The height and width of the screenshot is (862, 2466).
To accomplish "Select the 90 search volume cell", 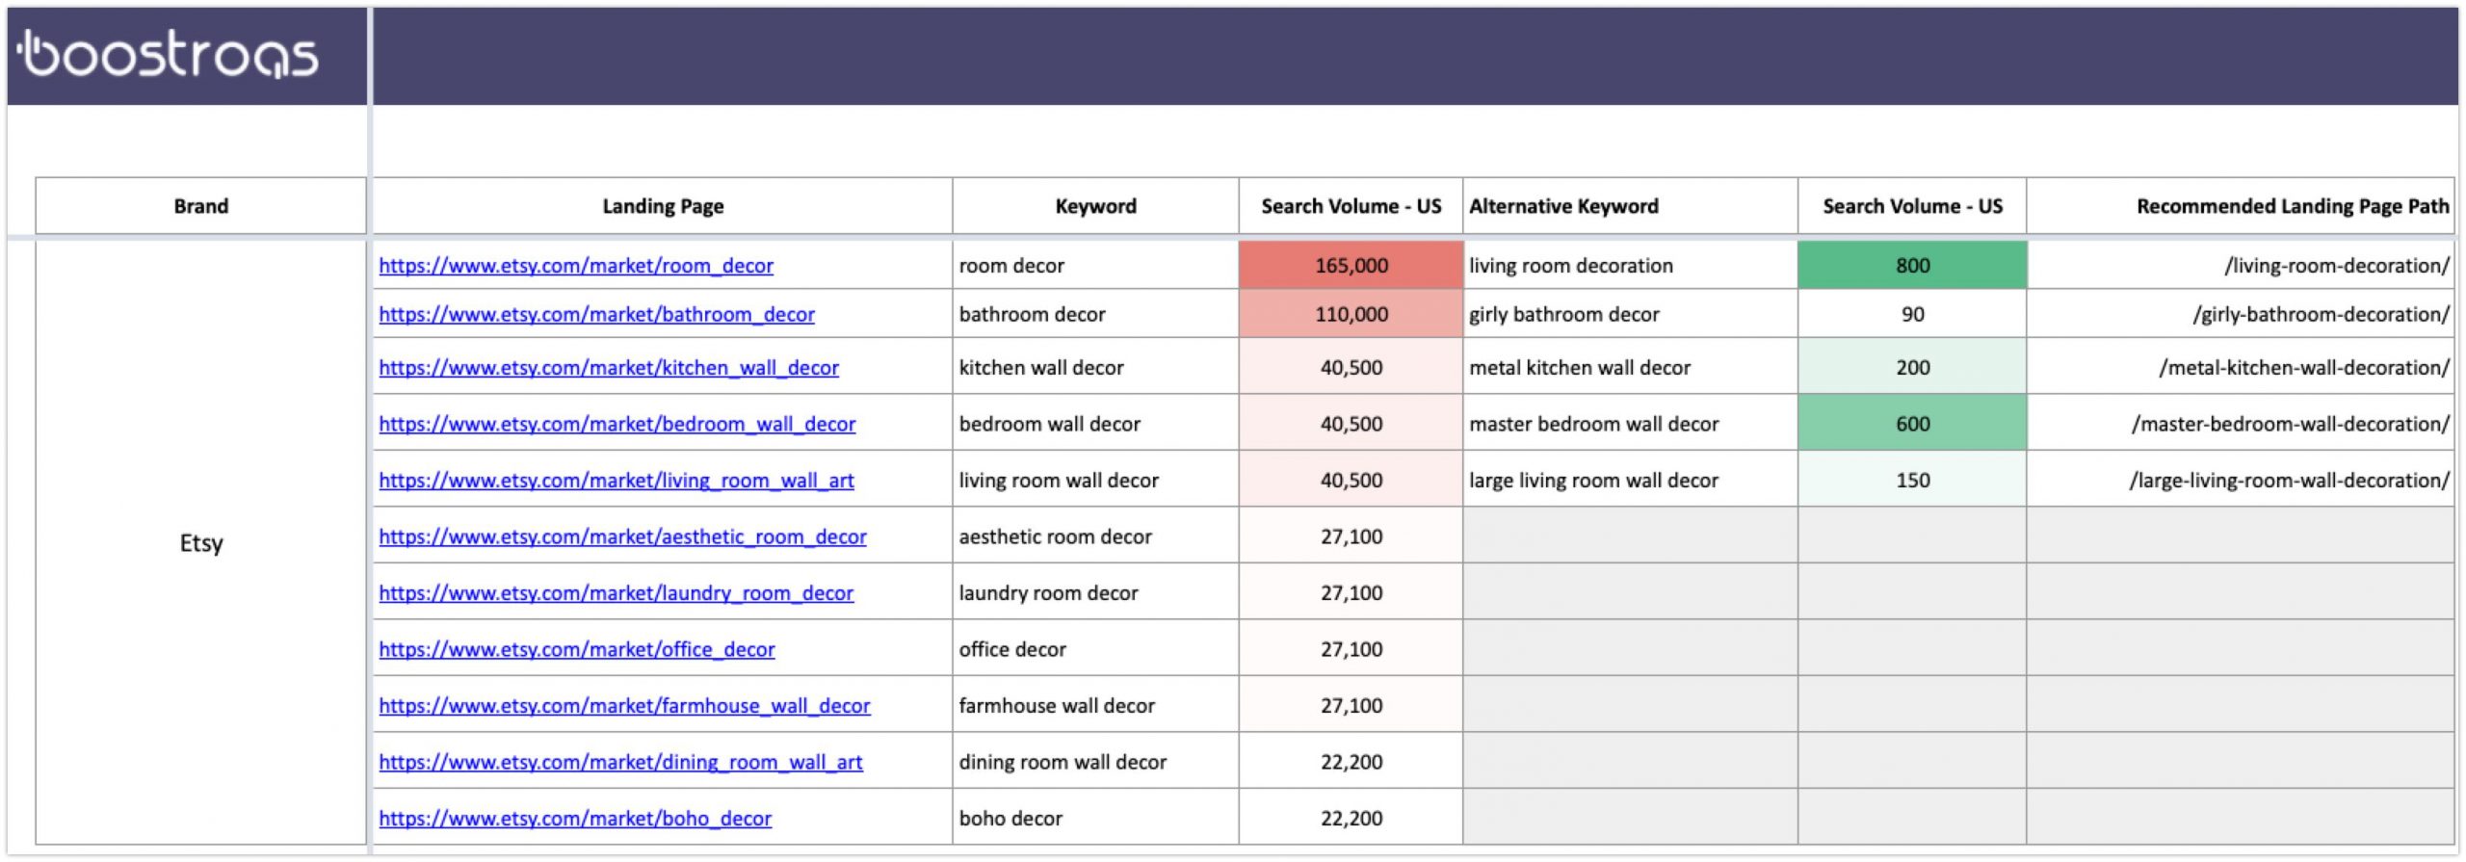I will 1912,315.
